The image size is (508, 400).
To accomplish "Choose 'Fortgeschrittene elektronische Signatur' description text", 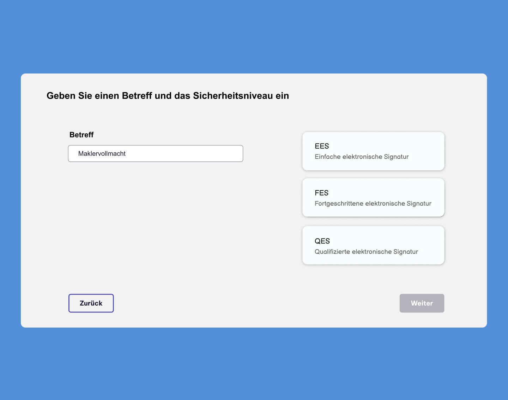I will 373,204.
